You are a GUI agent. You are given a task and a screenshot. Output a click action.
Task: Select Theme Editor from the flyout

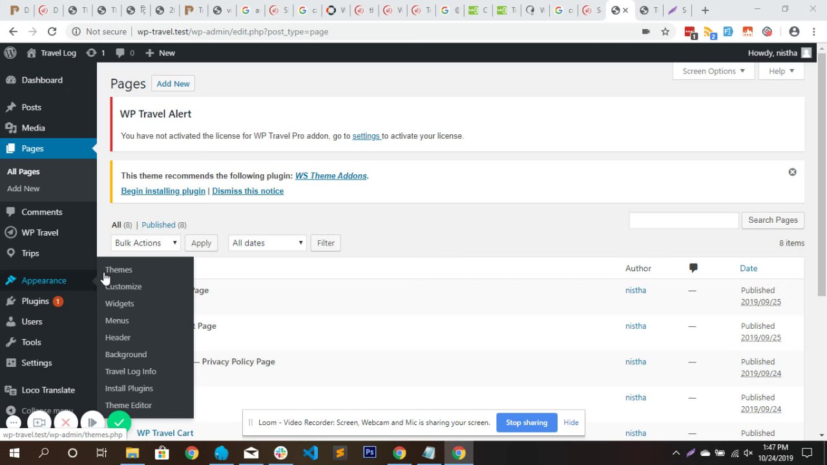pos(128,406)
